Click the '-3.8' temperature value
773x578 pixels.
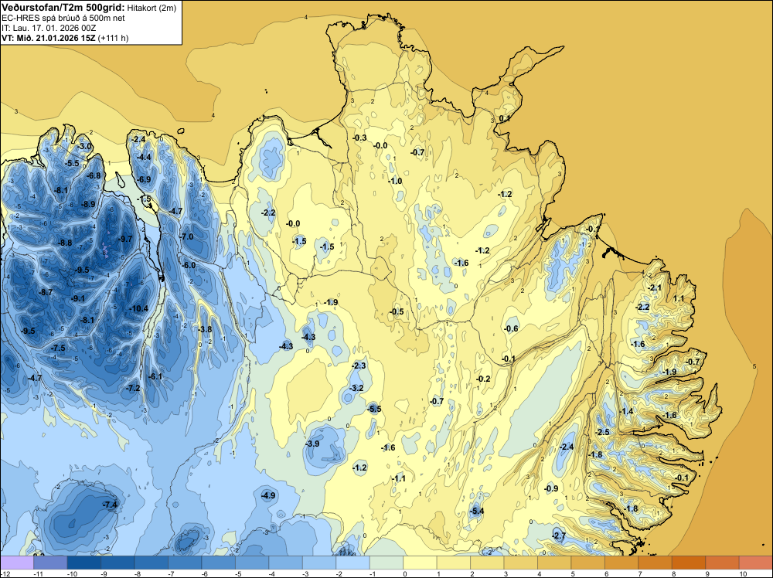[x=205, y=329]
